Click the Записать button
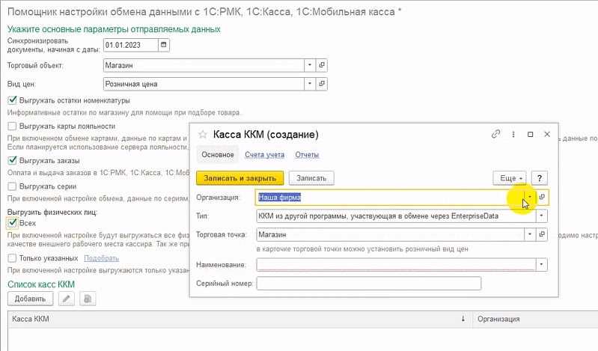 pos(311,178)
